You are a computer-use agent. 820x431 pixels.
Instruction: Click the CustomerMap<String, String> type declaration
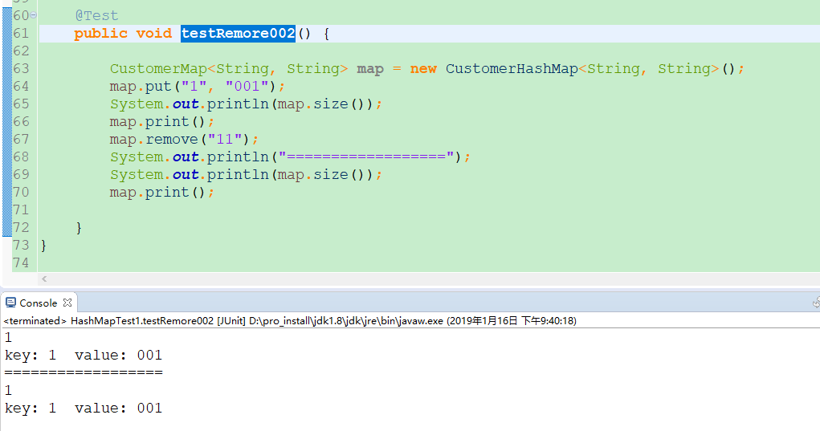(229, 68)
